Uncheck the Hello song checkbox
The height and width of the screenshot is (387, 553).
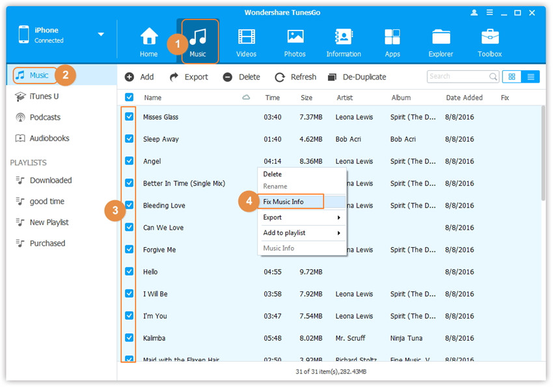click(129, 271)
